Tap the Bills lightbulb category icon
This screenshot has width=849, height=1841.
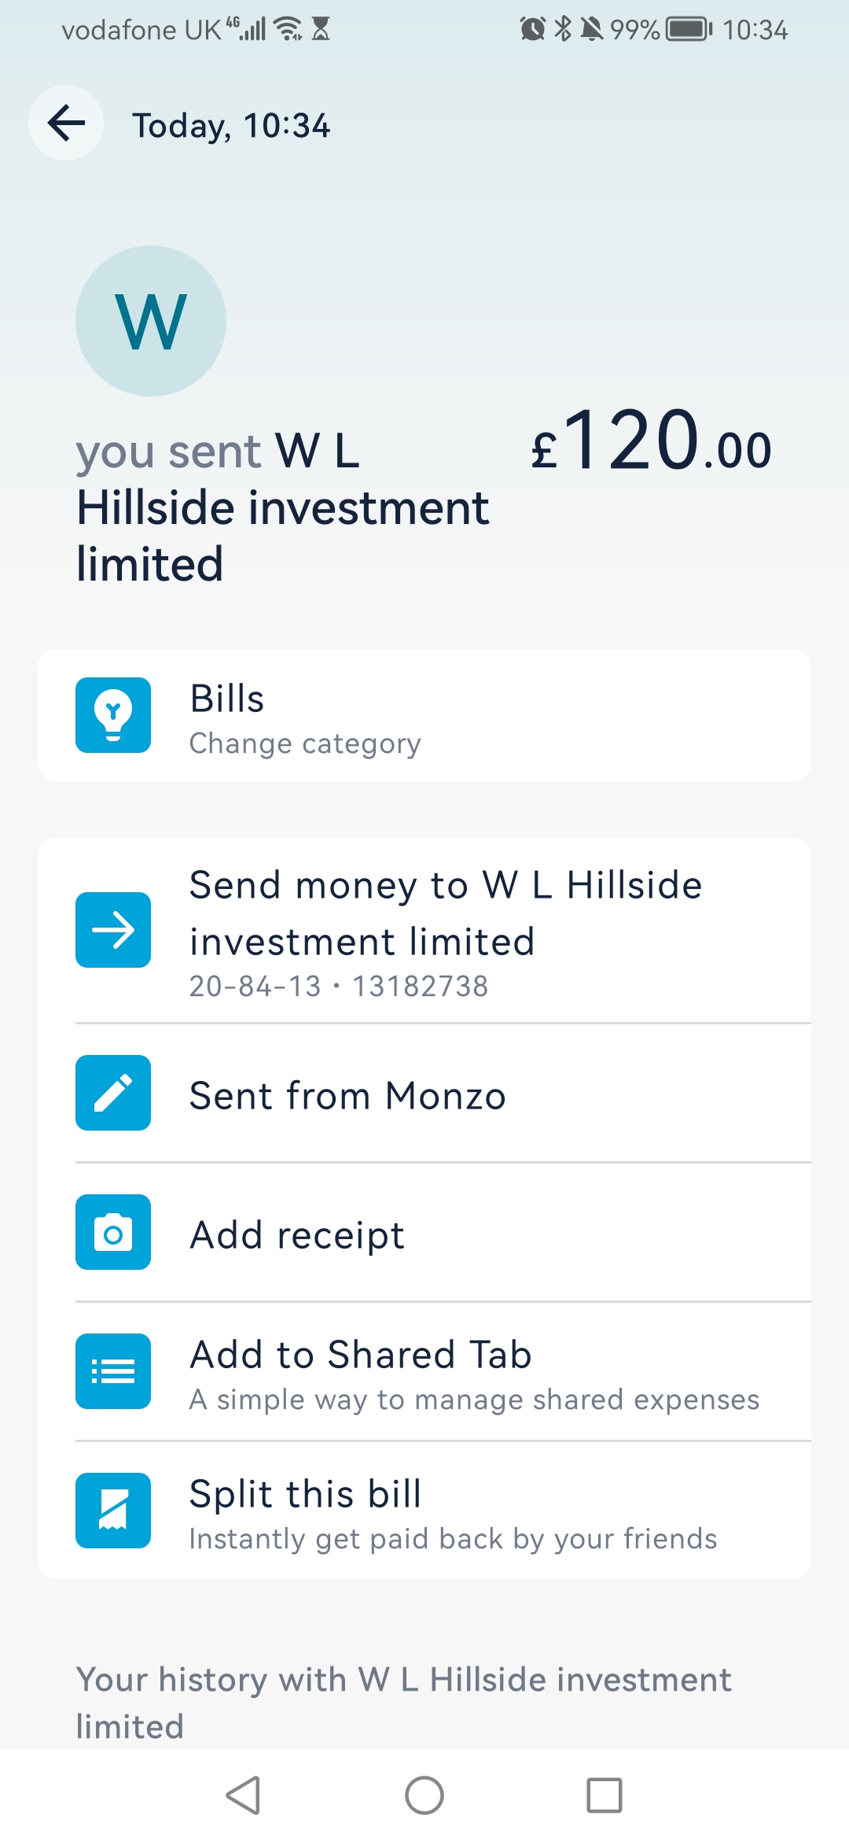(113, 715)
